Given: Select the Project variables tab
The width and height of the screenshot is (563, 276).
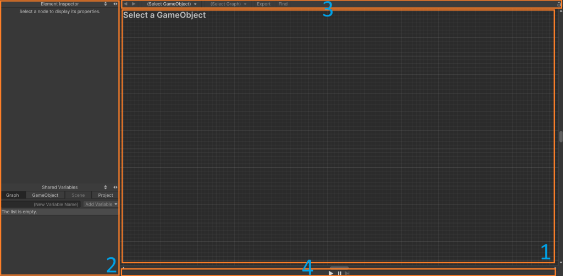Looking at the screenshot, I should click(x=105, y=195).
